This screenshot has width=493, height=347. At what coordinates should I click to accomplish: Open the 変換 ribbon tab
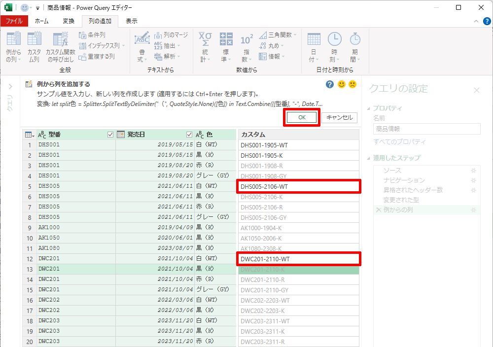[x=69, y=21]
